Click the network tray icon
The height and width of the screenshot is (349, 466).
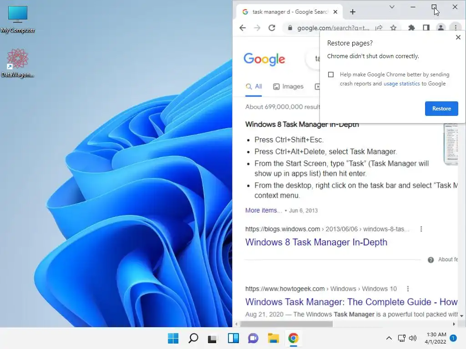click(401, 338)
